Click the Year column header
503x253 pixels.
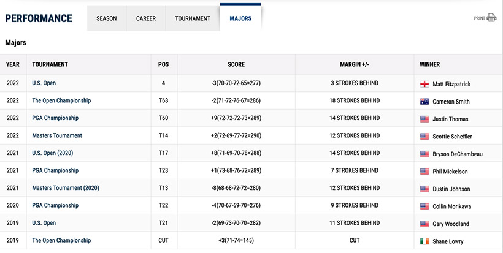point(13,64)
